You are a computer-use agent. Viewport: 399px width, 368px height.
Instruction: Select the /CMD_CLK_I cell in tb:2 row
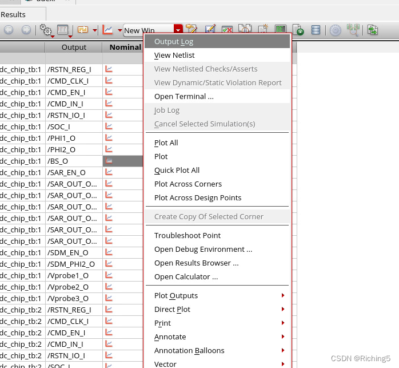point(74,322)
